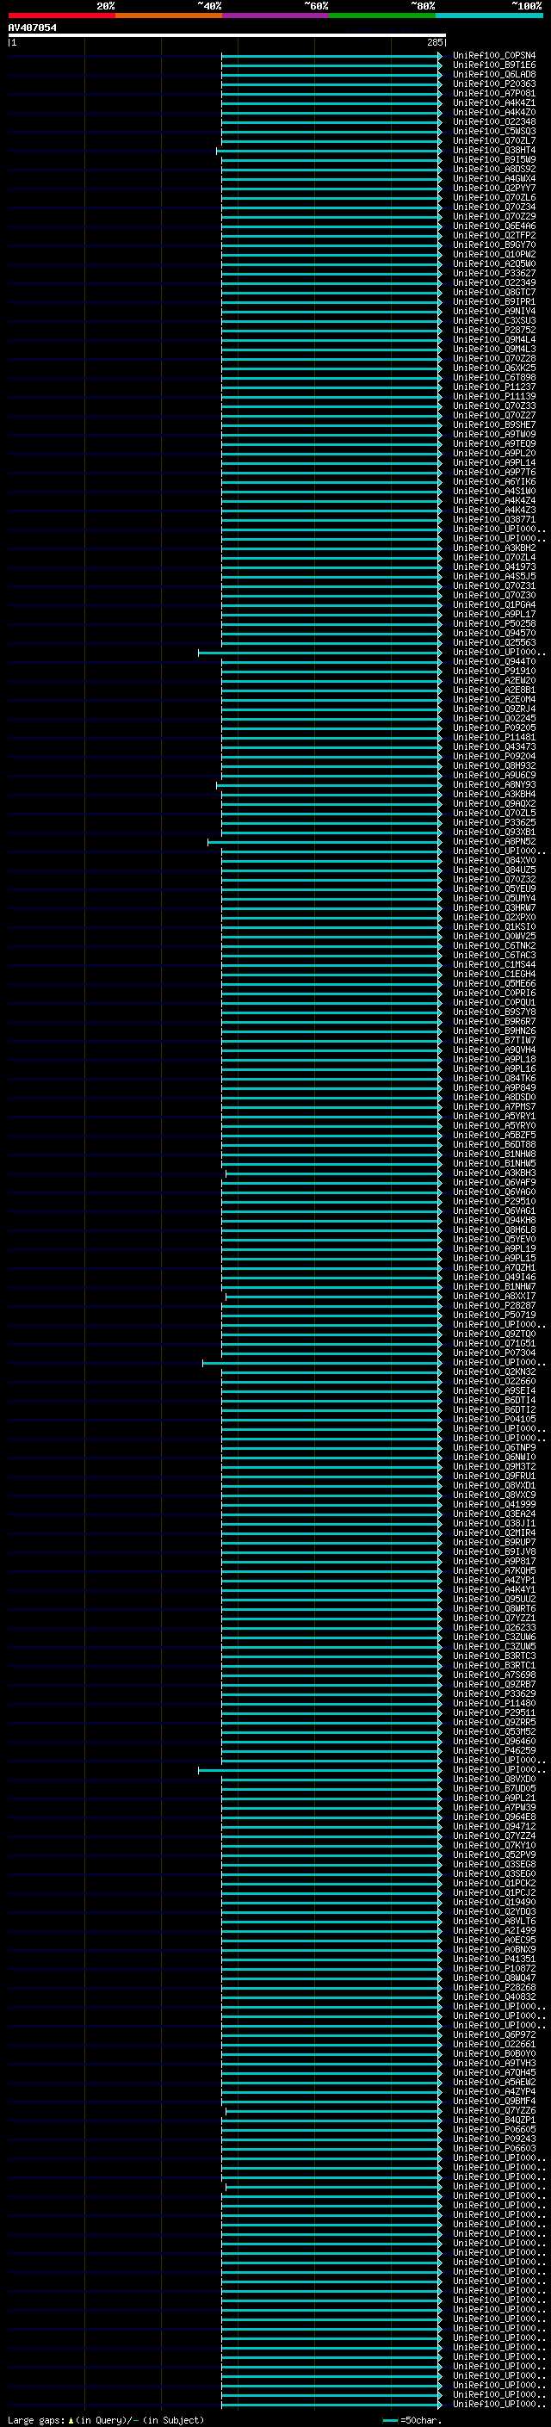Click hit label UniRef100_A9PL18
The image size is (551, 2427).
pyautogui.click(x=494, y=1060)
